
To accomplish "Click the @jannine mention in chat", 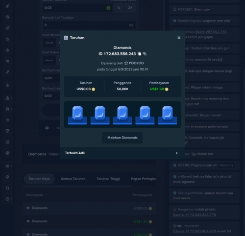I will [x=226, y=165].
